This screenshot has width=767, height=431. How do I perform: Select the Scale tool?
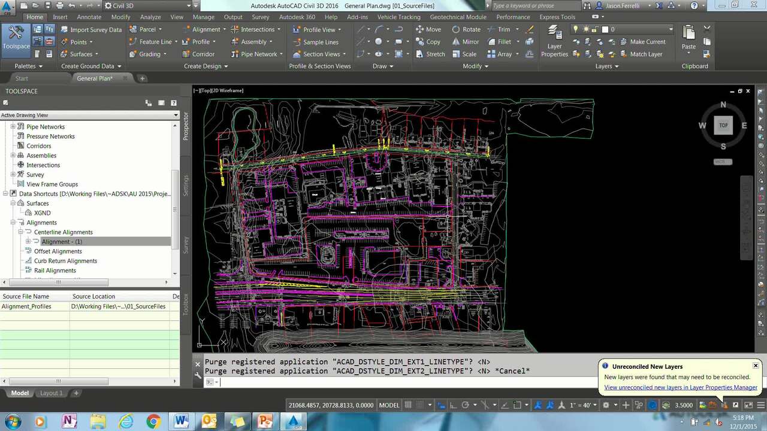pyautogui.click(x=464, y=54)
